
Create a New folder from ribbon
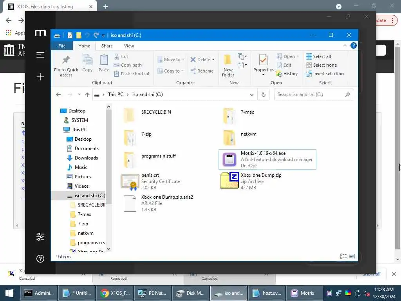point(228,65)
